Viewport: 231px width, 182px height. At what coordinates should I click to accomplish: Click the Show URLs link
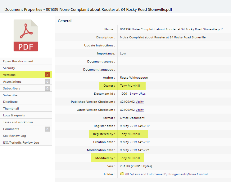pyautogui.click(x=138, y=94)
